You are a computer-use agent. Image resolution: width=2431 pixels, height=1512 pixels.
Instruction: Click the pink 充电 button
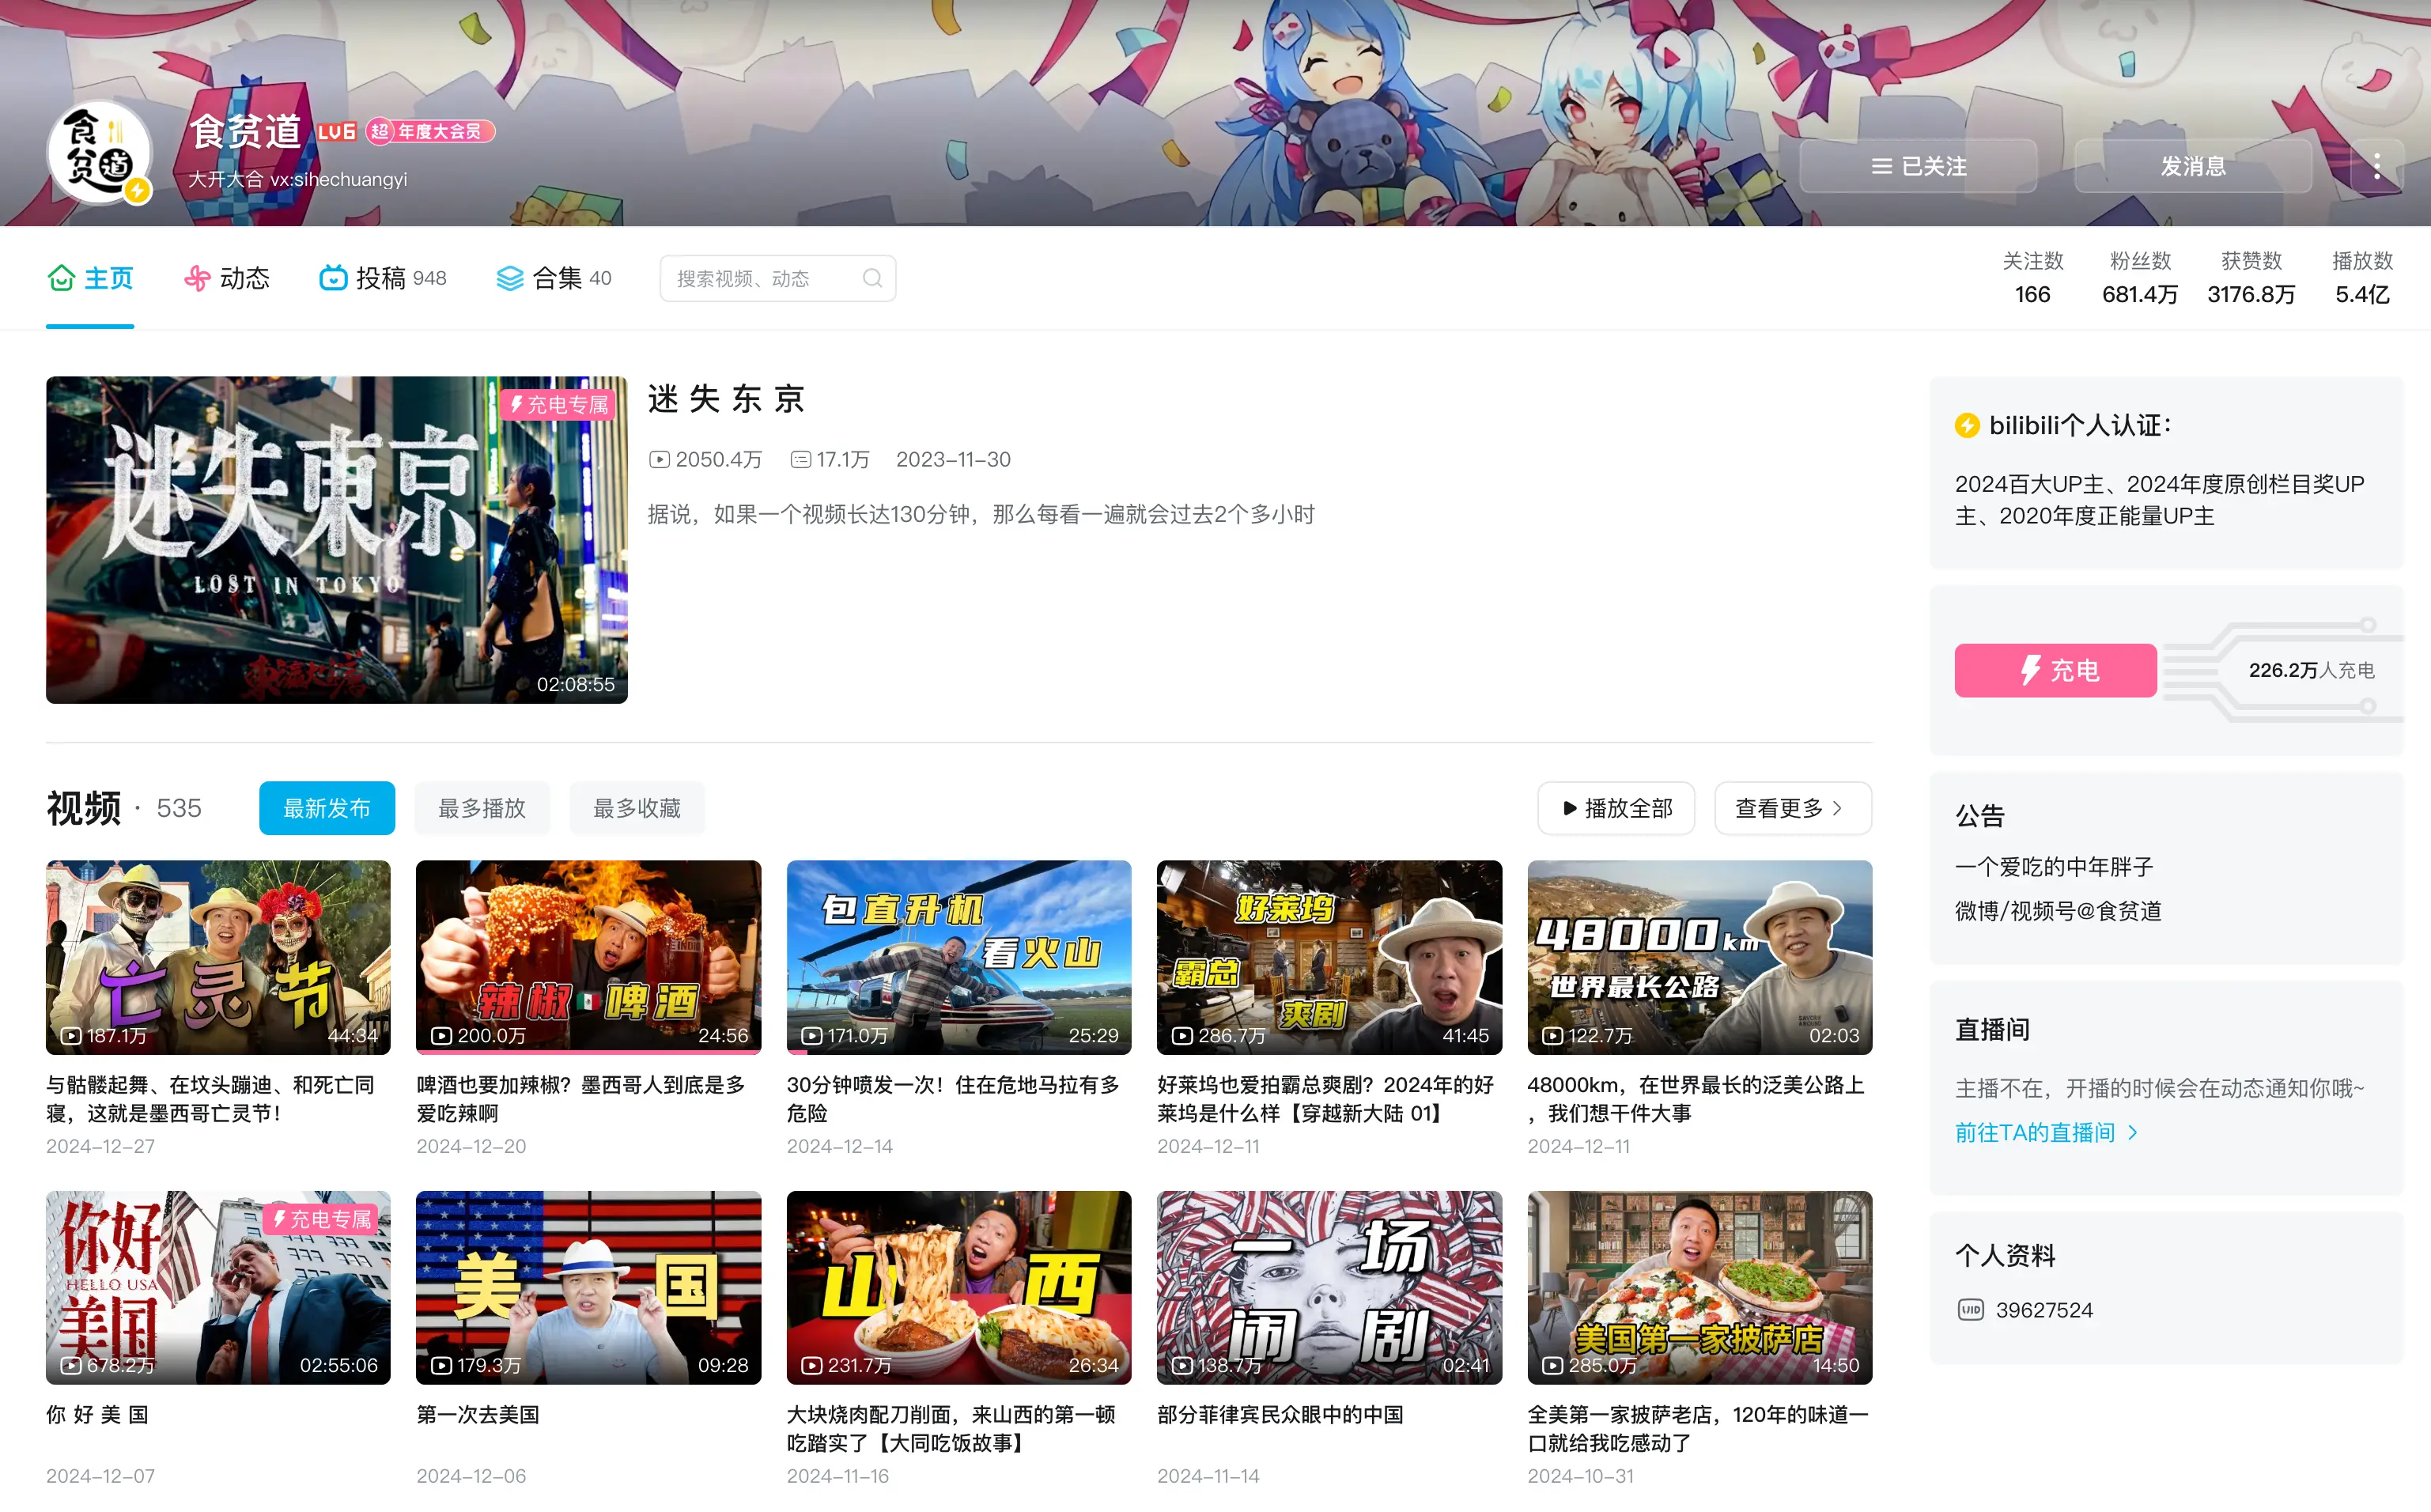click(x=2055, y=670)
